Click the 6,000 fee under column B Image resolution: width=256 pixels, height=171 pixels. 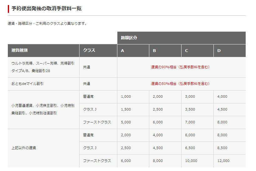[165, 122]
